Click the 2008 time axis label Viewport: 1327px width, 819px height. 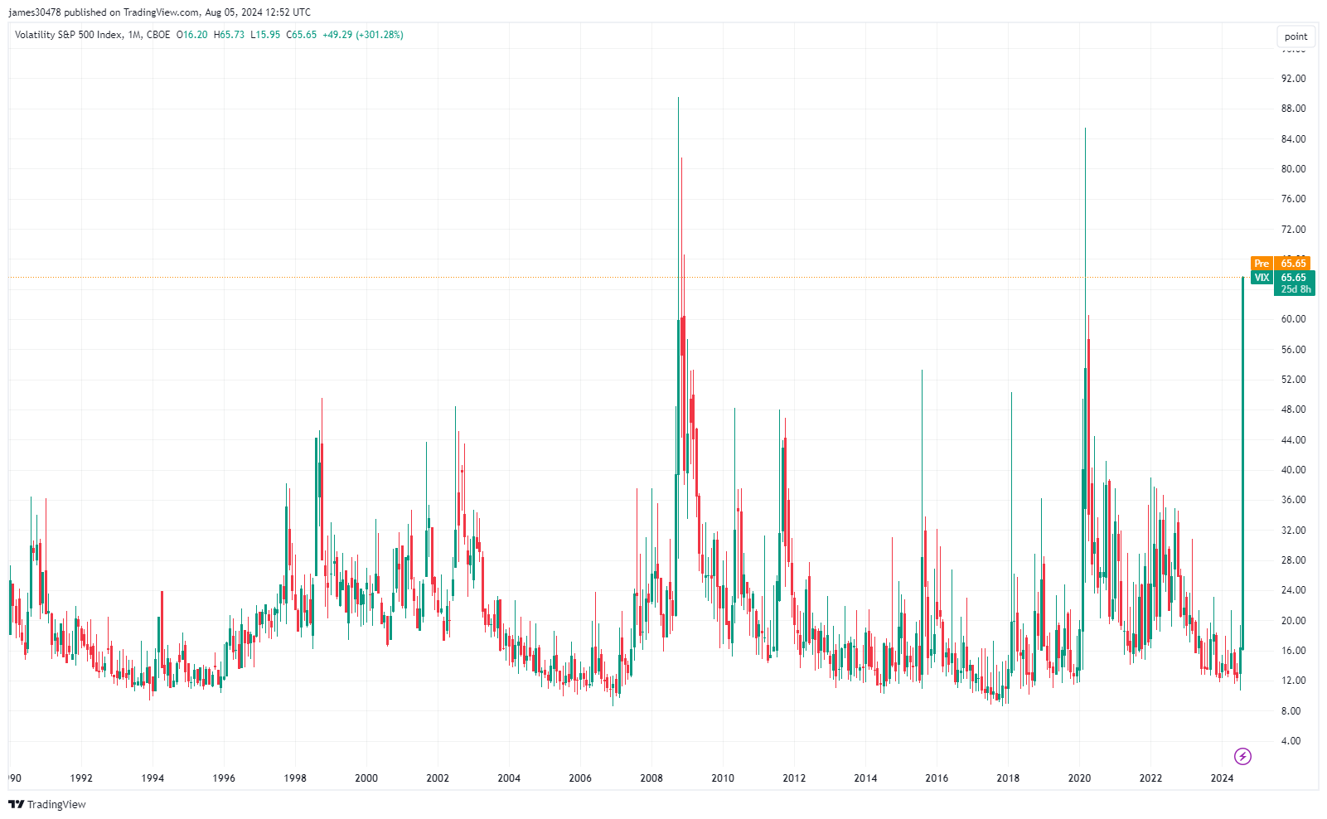(651, 778)
